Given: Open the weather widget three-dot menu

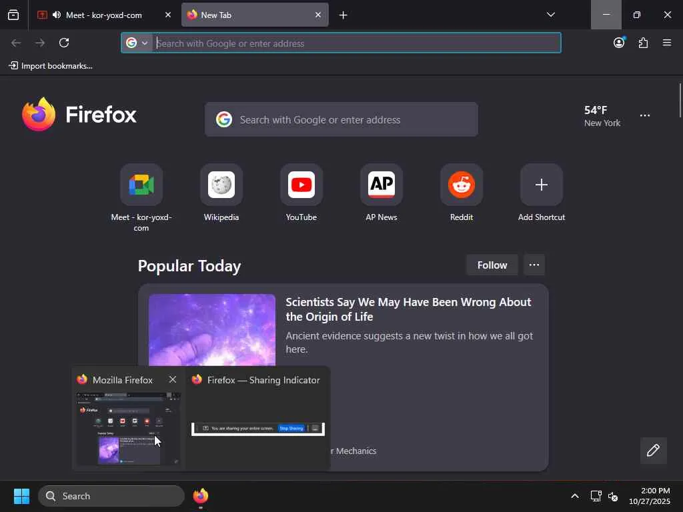Looking at the screenshot, I should click(645, 115).
